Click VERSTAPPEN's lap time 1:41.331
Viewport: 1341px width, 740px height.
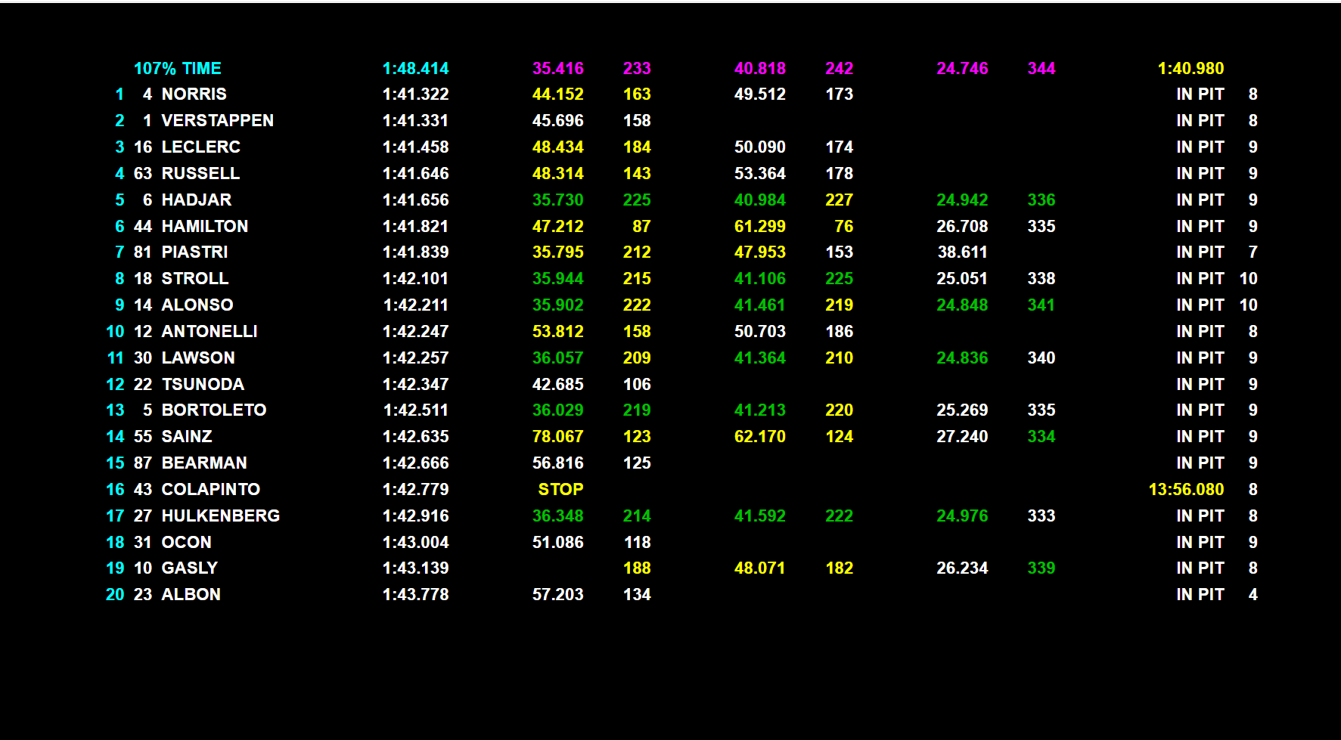(x=415, y=121)
